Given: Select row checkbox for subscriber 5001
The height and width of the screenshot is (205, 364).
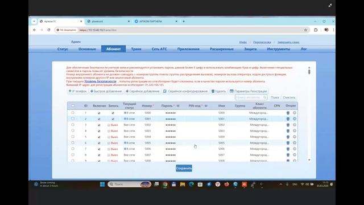Looking at the screenshot, I should [x=73, y=119].
